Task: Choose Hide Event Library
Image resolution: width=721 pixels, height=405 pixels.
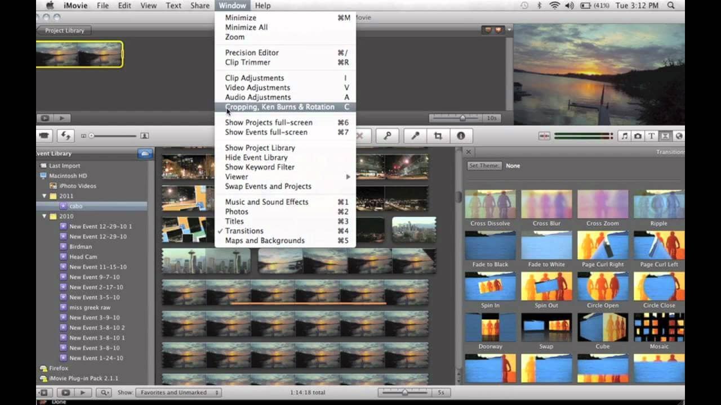Action: tap(285, 157)
